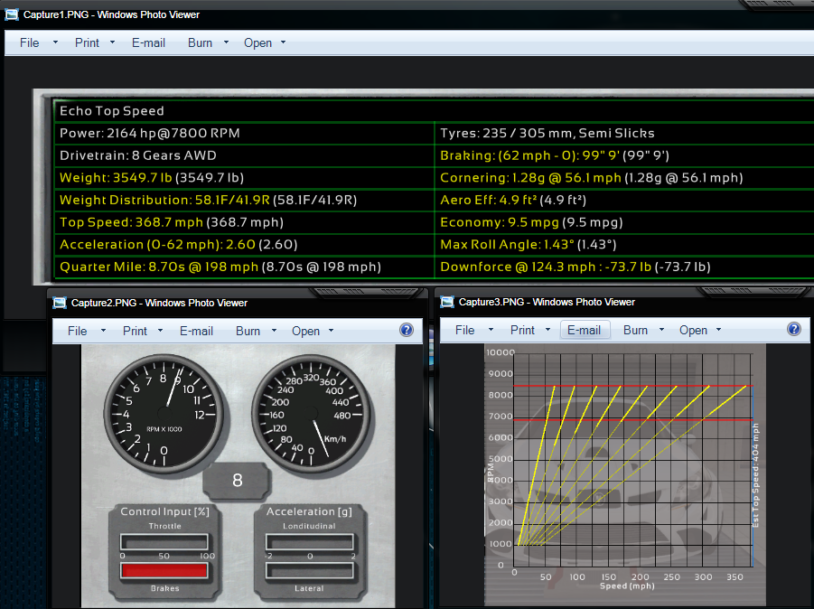
Task: Click E-mail in the Capture2 window
Action: click(196, 331)
